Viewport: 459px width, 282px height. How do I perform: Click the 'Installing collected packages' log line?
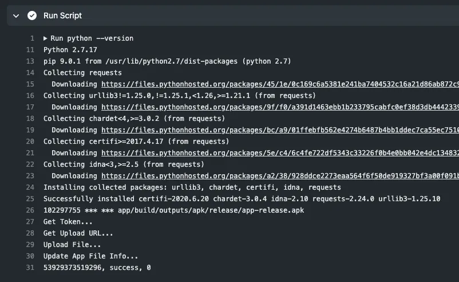pos(192,187)
